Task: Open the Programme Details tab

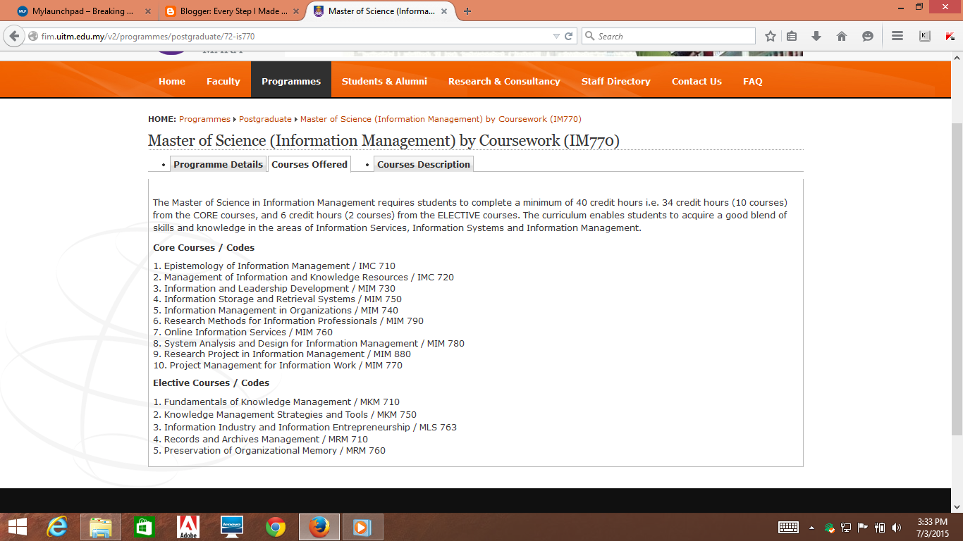Action: tap(218, 164)
